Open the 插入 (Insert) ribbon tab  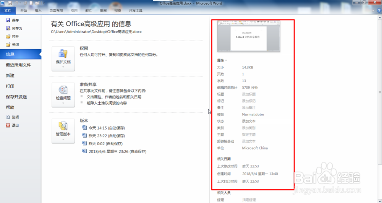(x=38, y=10)
